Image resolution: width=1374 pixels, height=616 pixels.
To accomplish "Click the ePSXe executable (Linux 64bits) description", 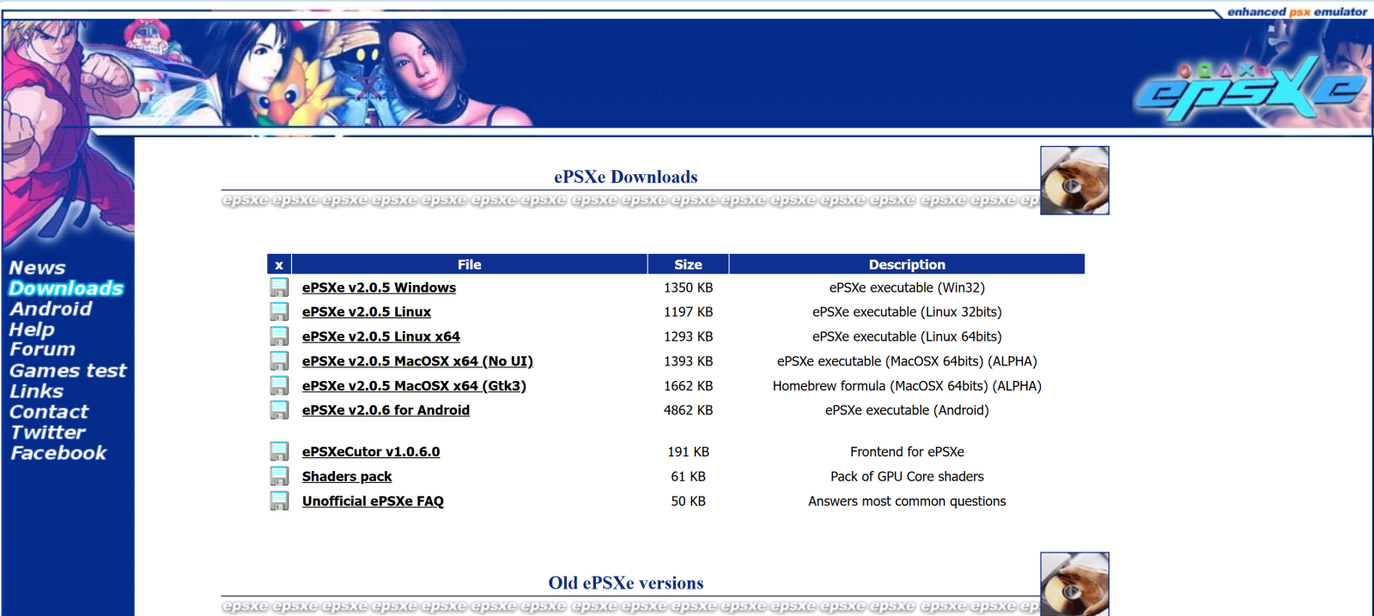I will click(x=907, y=336).
